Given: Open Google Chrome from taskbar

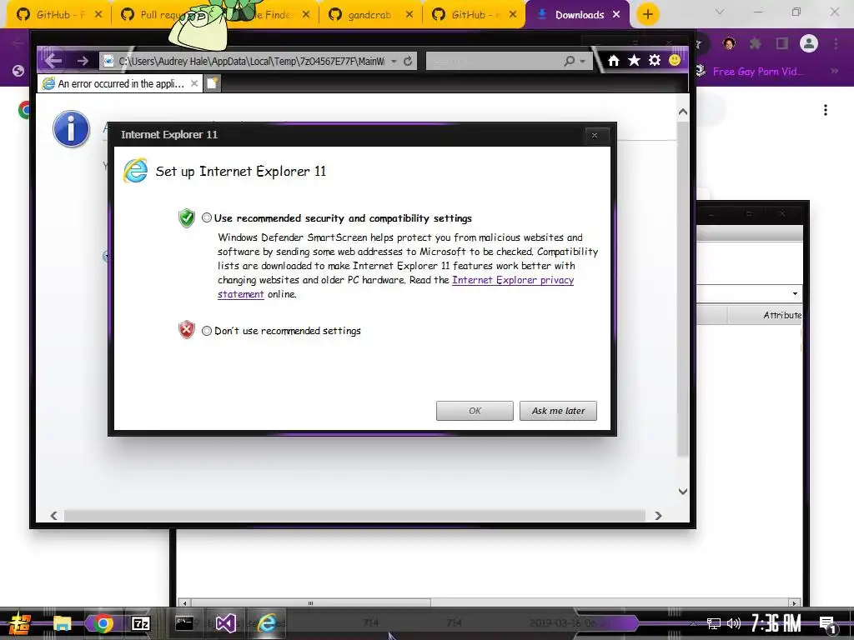Looking at the screenshot, I should coord(103,623).
